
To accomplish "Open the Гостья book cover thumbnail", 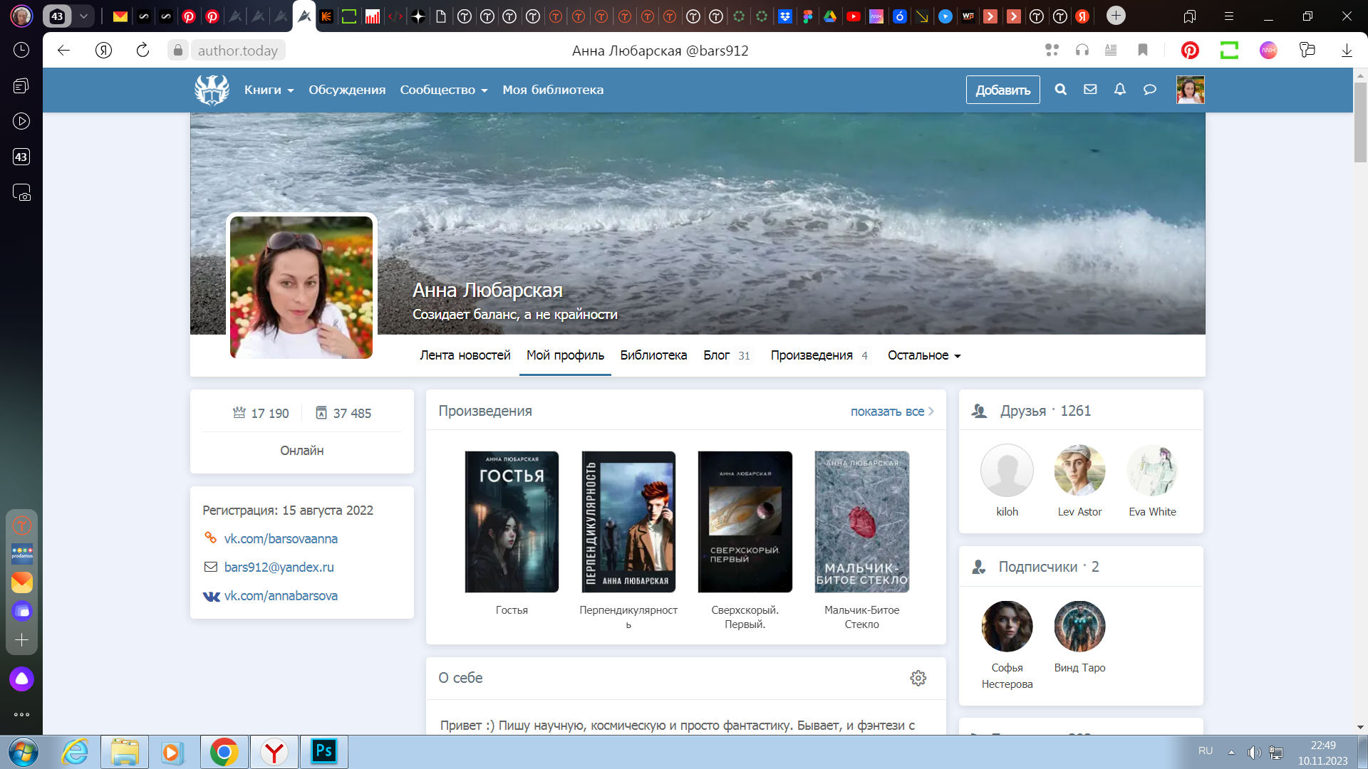I will tap(512, 522).
